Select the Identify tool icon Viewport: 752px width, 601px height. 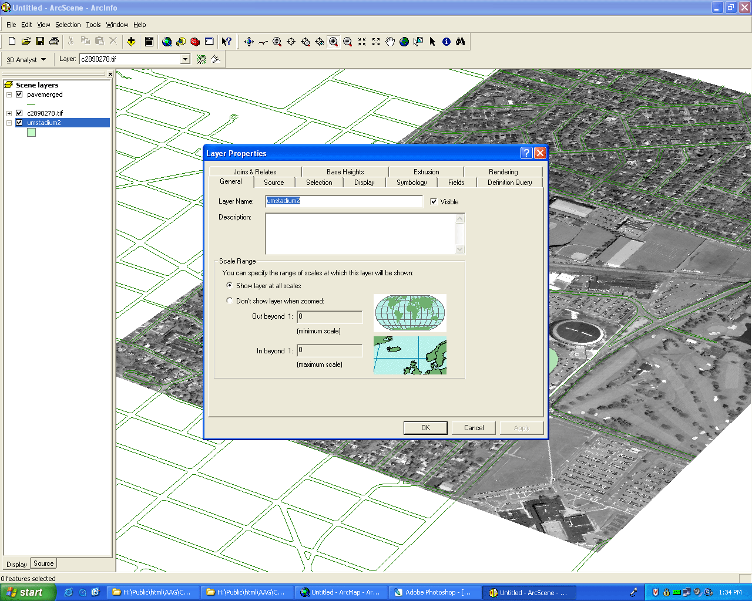point(446,42)
